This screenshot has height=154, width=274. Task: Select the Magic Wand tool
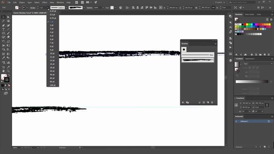3,21
